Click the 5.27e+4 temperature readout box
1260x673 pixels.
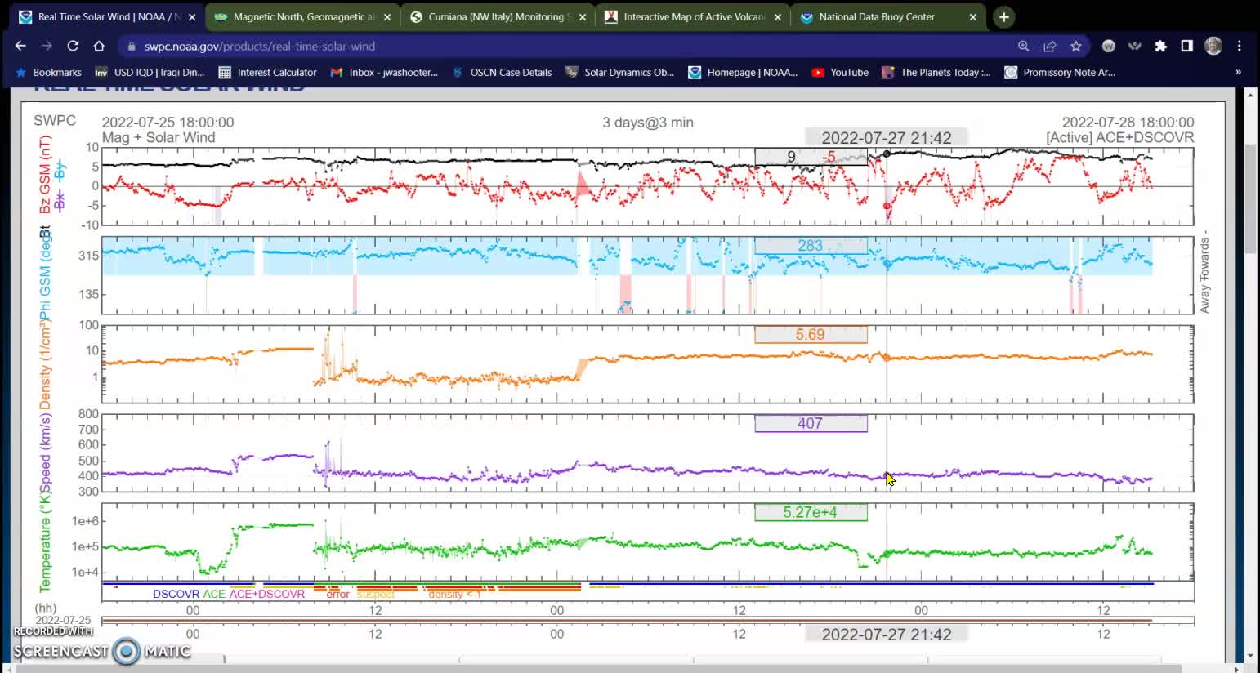(x=811, y=513)
